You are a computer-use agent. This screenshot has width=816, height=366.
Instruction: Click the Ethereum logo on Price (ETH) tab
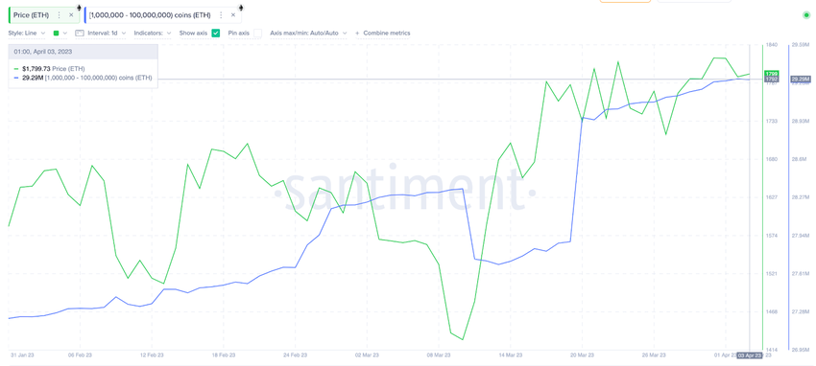tap(79, 8)
